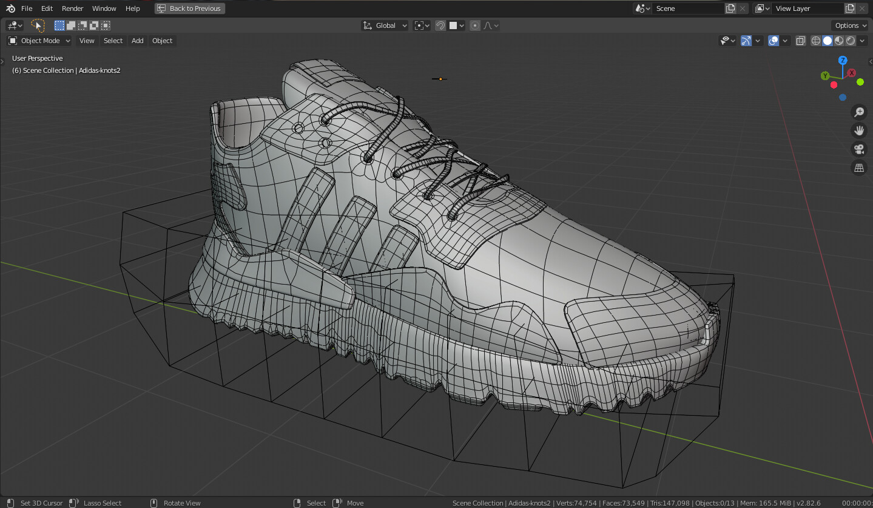The width and height of the screenshot is (873, 508).
Task: Click the Zoom view magnifier icon
Action: pyautogui.click(x=859, y=112)
